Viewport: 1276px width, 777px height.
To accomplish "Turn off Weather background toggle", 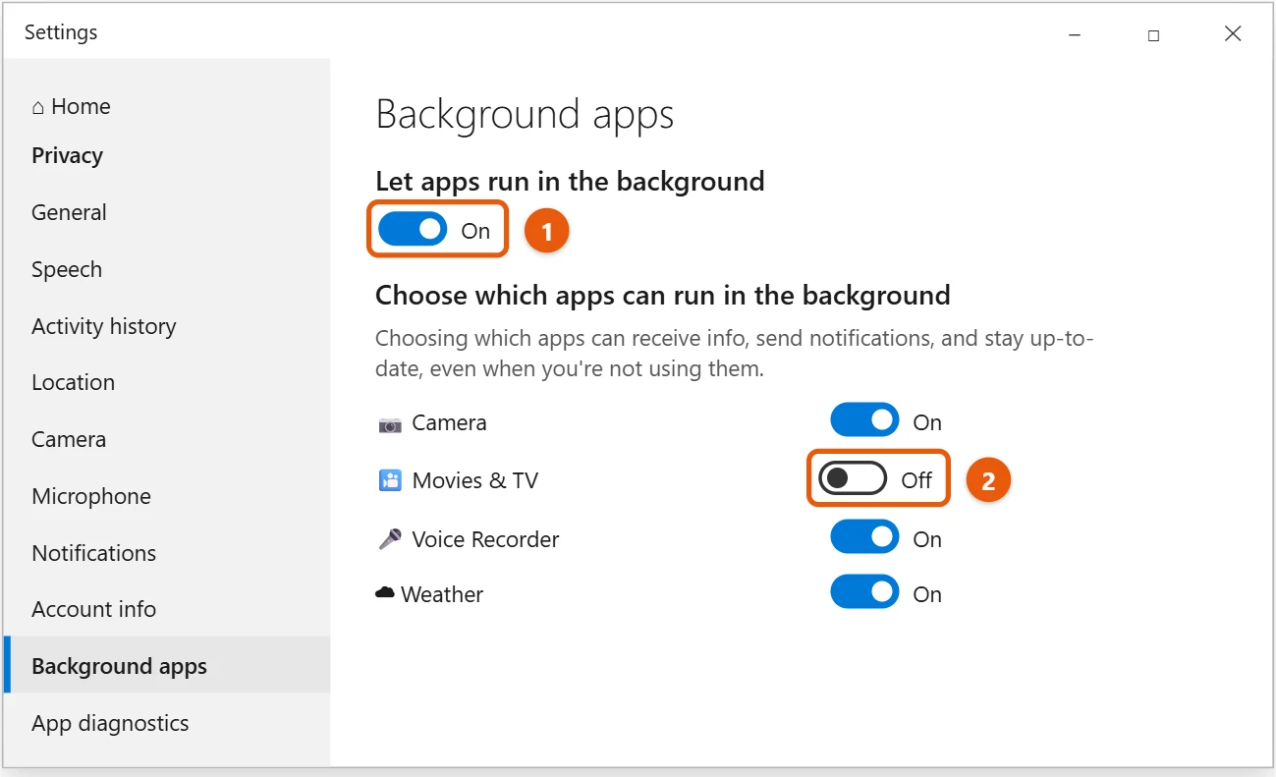I will coord(864,592).
